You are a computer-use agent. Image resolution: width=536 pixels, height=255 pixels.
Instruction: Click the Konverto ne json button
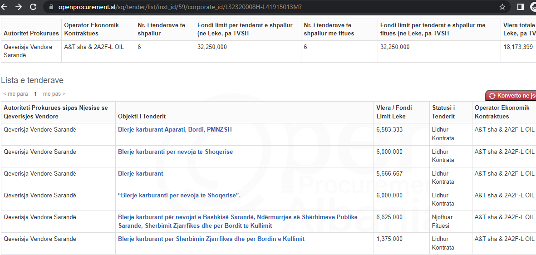tap(512, 96)
